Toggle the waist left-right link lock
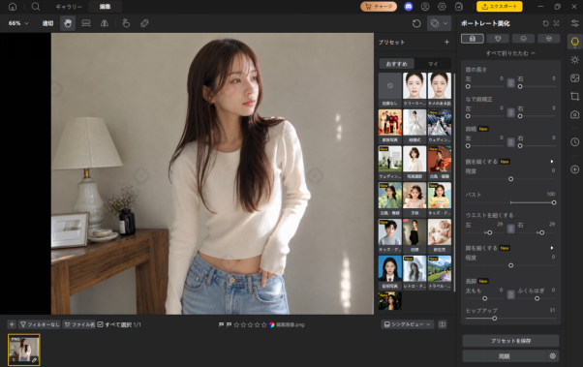The image size is (583, 367). [511, 229]
